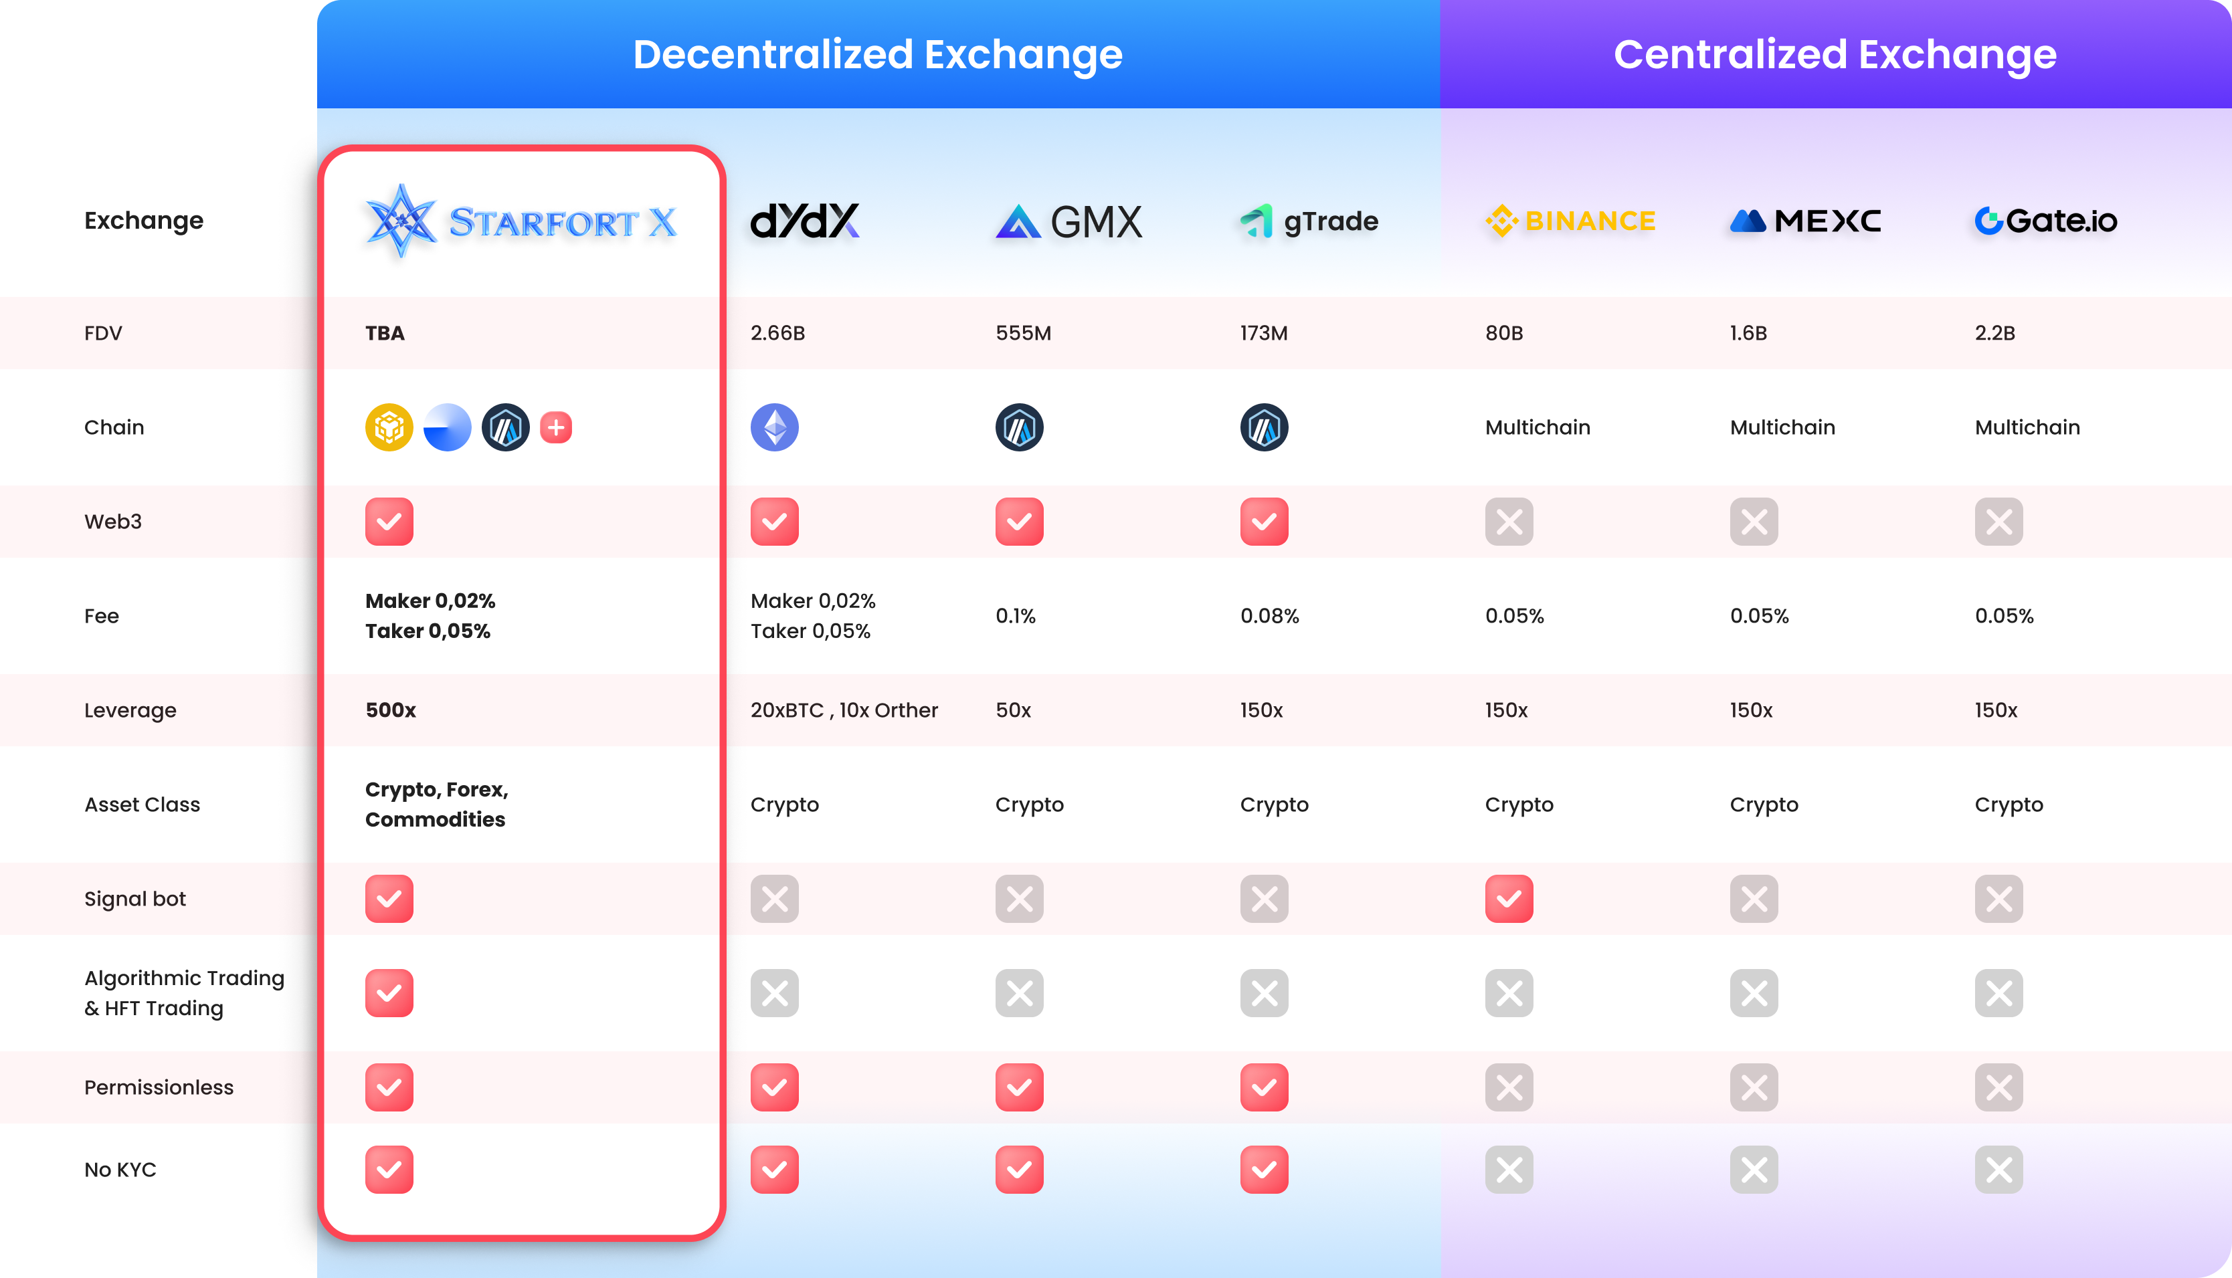The image size is (2232, 1278).
Task: Click Starfort X Crypto, Forex, Commodities text
Action: 436,804
